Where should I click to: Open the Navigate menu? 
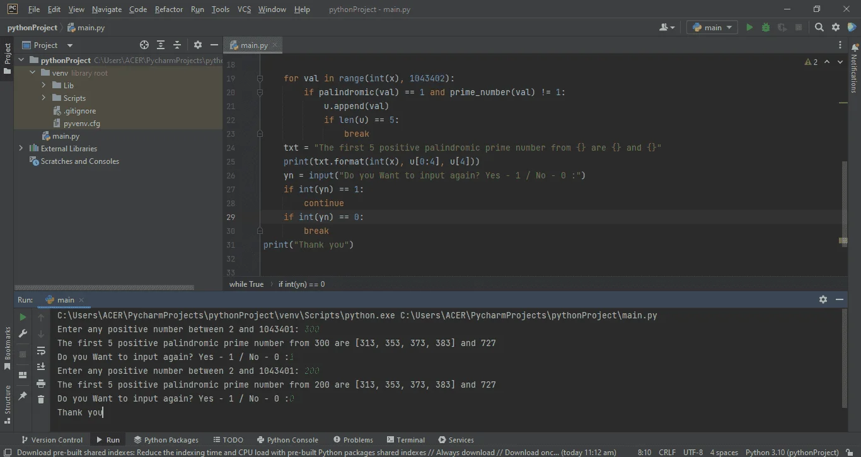click(107, 9)
